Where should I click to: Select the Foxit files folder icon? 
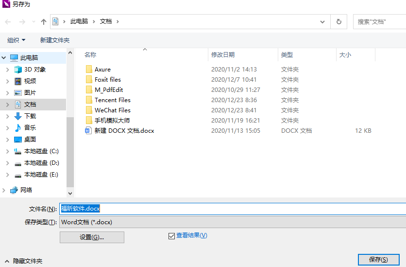pos(89,79)
